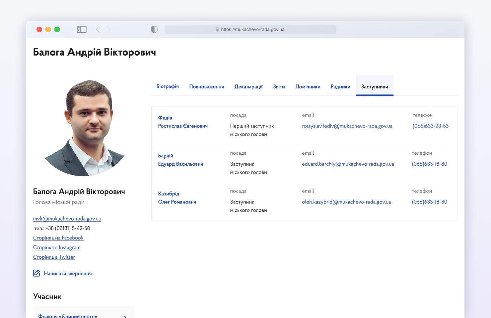Click the Написати звернення text link
Image resolution: width=491 pixels, height=318 pixels.
[68, 274]
